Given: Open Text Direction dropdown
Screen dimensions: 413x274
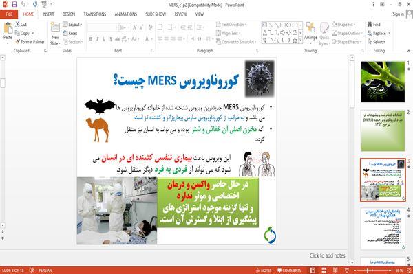Looking at the screenshot, I should pyautogui.click(x=231, y=25).
